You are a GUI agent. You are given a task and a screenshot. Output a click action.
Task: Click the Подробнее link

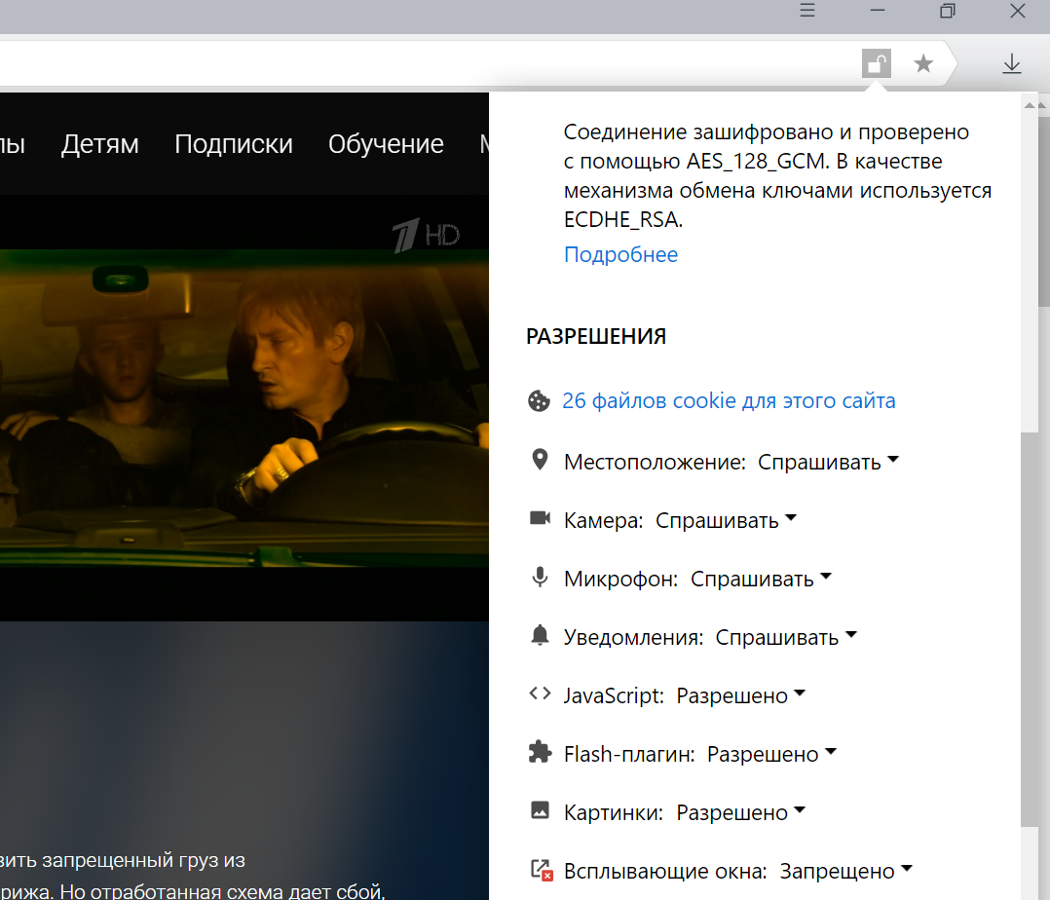pos(620,254)
